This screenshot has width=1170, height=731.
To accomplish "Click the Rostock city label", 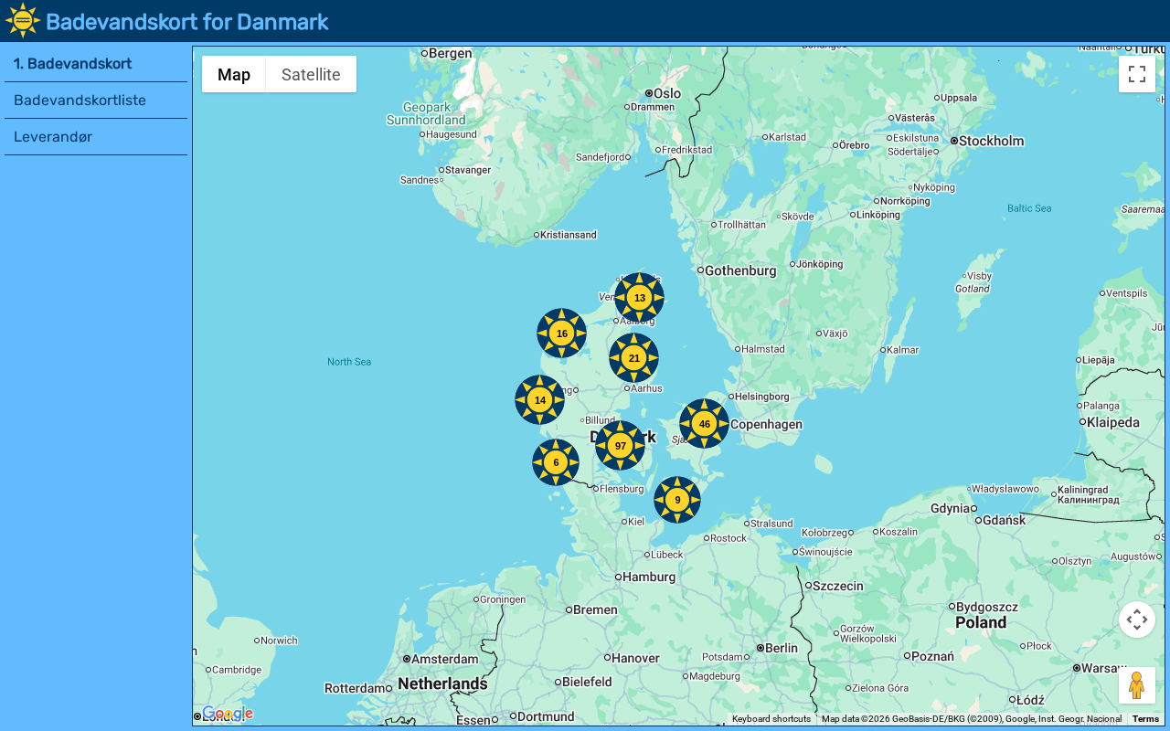I will [729, 538].
